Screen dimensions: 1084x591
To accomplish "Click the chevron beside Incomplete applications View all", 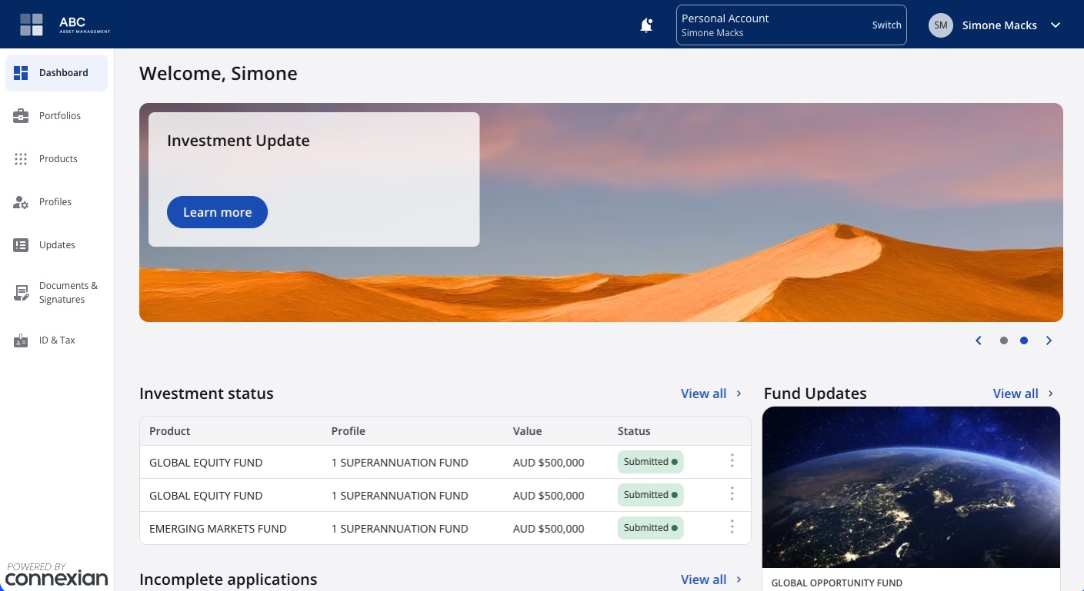I will coord(739,579).
